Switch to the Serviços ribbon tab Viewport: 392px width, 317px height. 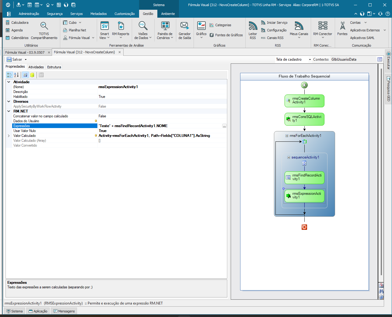pos(76,14)
